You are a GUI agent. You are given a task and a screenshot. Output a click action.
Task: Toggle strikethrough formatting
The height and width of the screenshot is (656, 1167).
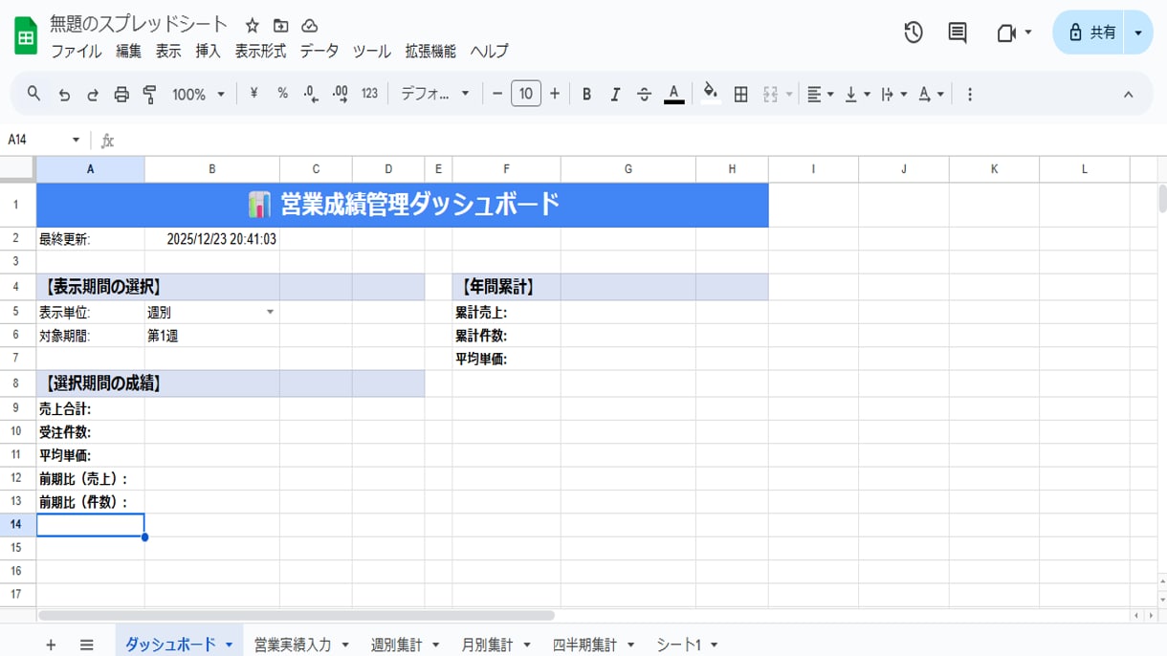pyautogui.click(x=644, y=94)
